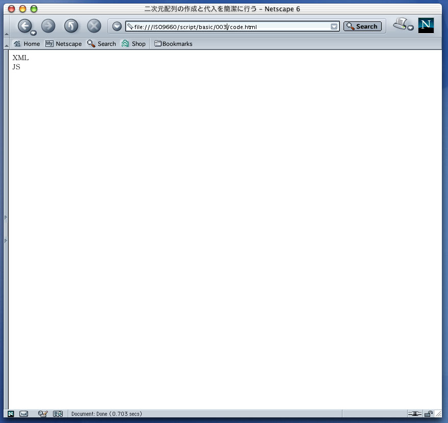The width and height of the screenshot is (448, 423).
Task: Click the Netscape N throbber logo
Action: [x=426, y=25]
